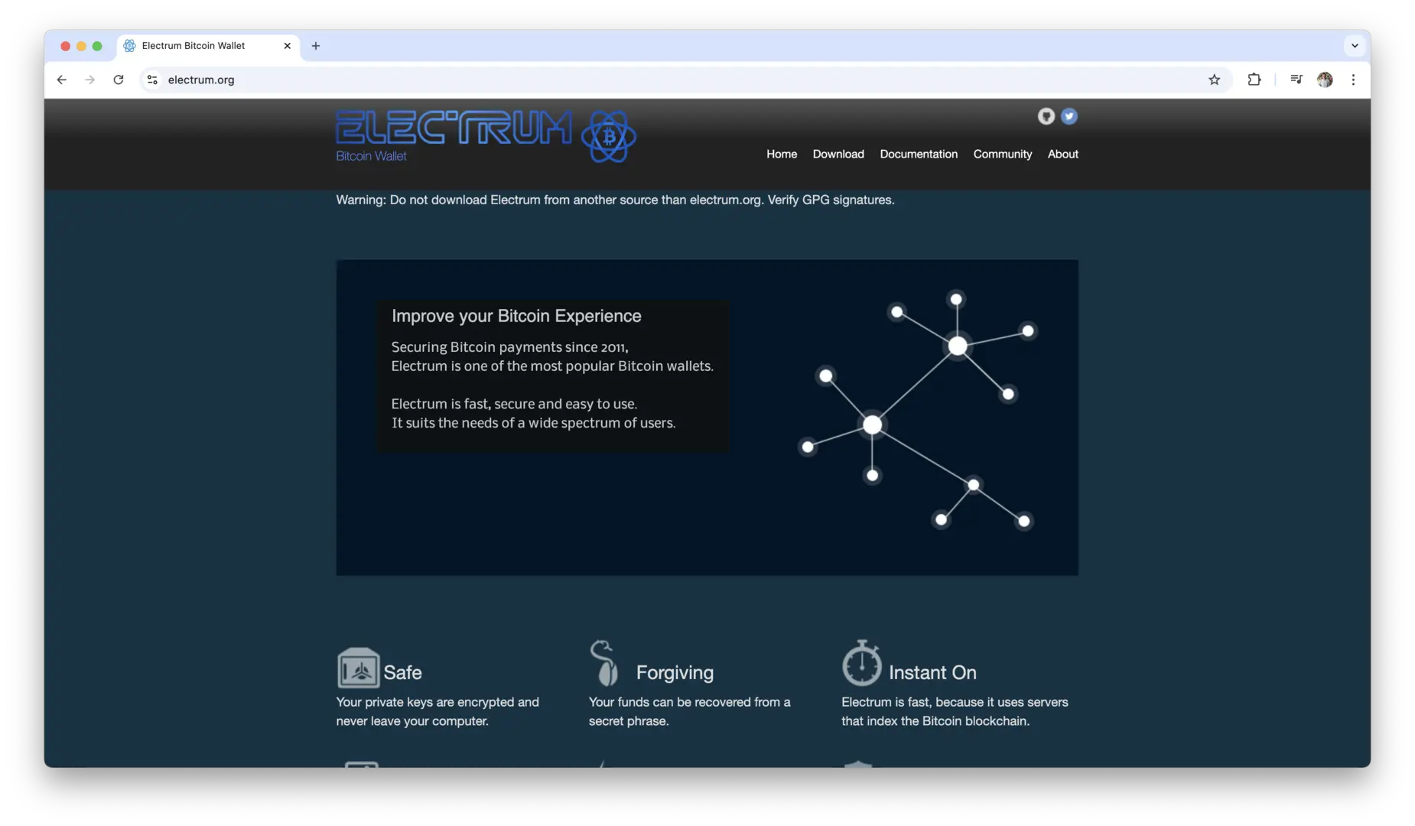Bookmark the page with the star icon

pos(1215,80)
